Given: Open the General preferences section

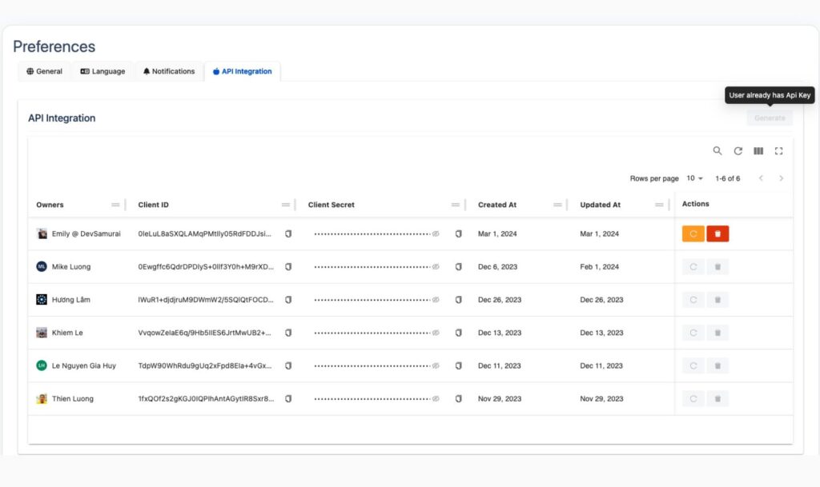Looking at the screenshot, I should click(x=44, y=71).
